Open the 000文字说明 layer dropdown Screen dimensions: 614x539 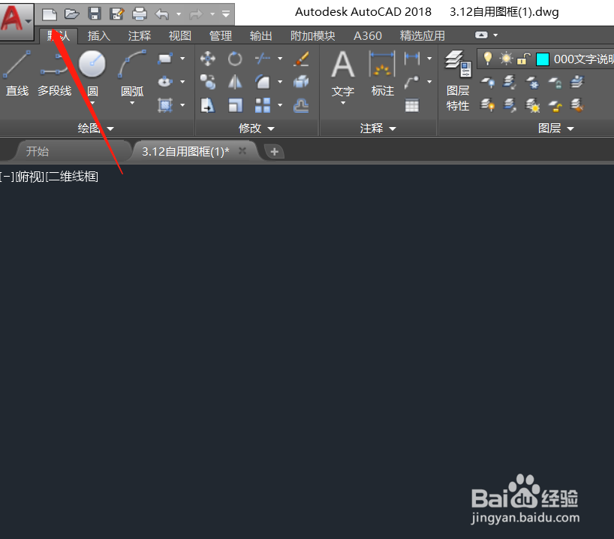[583, 59]
